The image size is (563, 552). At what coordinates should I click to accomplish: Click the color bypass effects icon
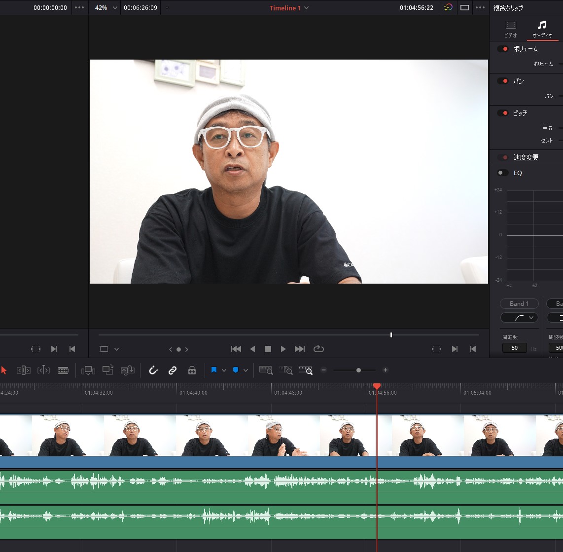click(x=448, y=8)
